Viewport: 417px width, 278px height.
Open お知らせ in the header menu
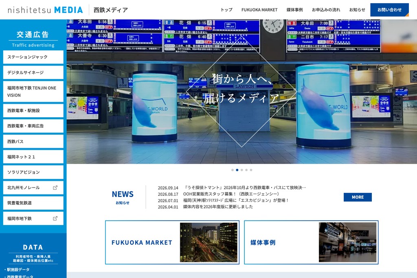click(357, 10)
